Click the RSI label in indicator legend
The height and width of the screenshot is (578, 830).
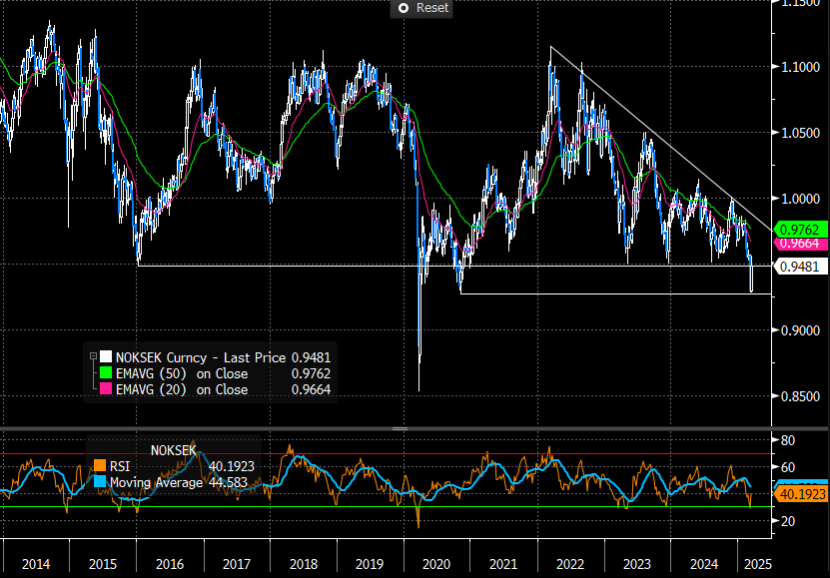coord(120,464)
